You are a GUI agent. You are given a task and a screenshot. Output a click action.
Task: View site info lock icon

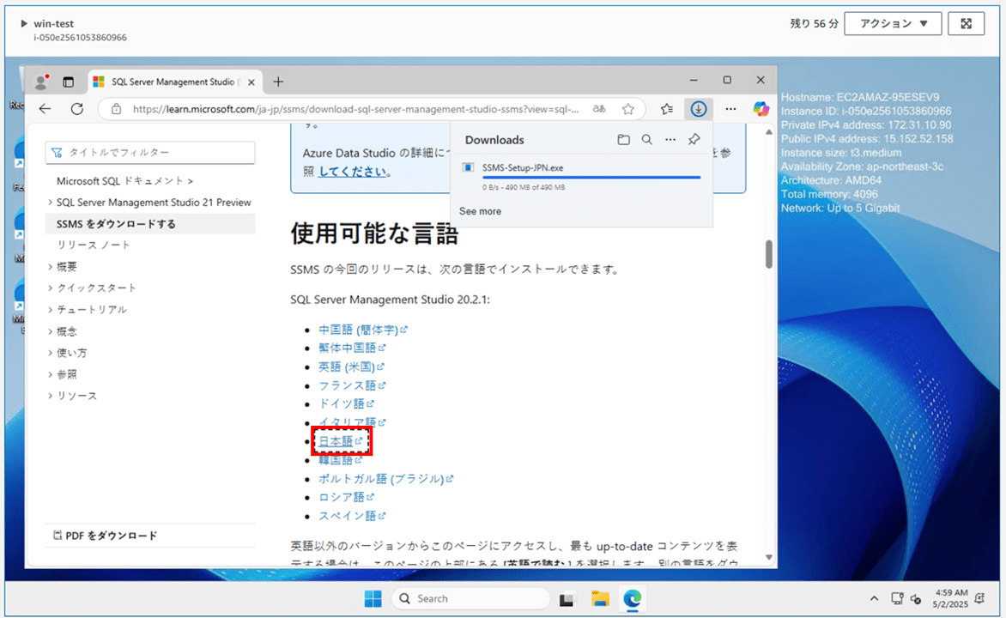click(x=116, y=109)
